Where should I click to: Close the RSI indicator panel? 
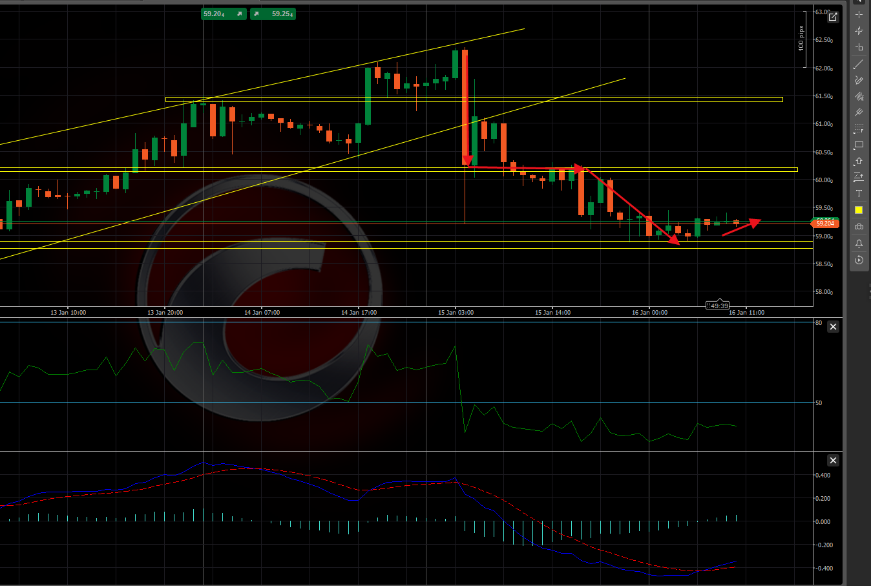pos(833,327)
